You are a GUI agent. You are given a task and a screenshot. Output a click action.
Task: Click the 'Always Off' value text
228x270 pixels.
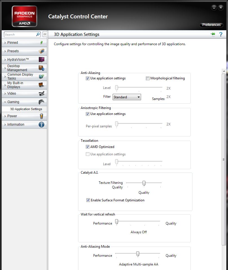[x=139, y=232]
